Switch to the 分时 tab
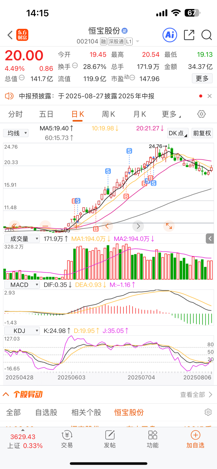 (x=15, y=114)
